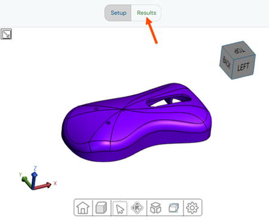The width and height of the screenshot is (269, 220).
Task: Click the LEFT face of view cube
Action: coord(243,67)
